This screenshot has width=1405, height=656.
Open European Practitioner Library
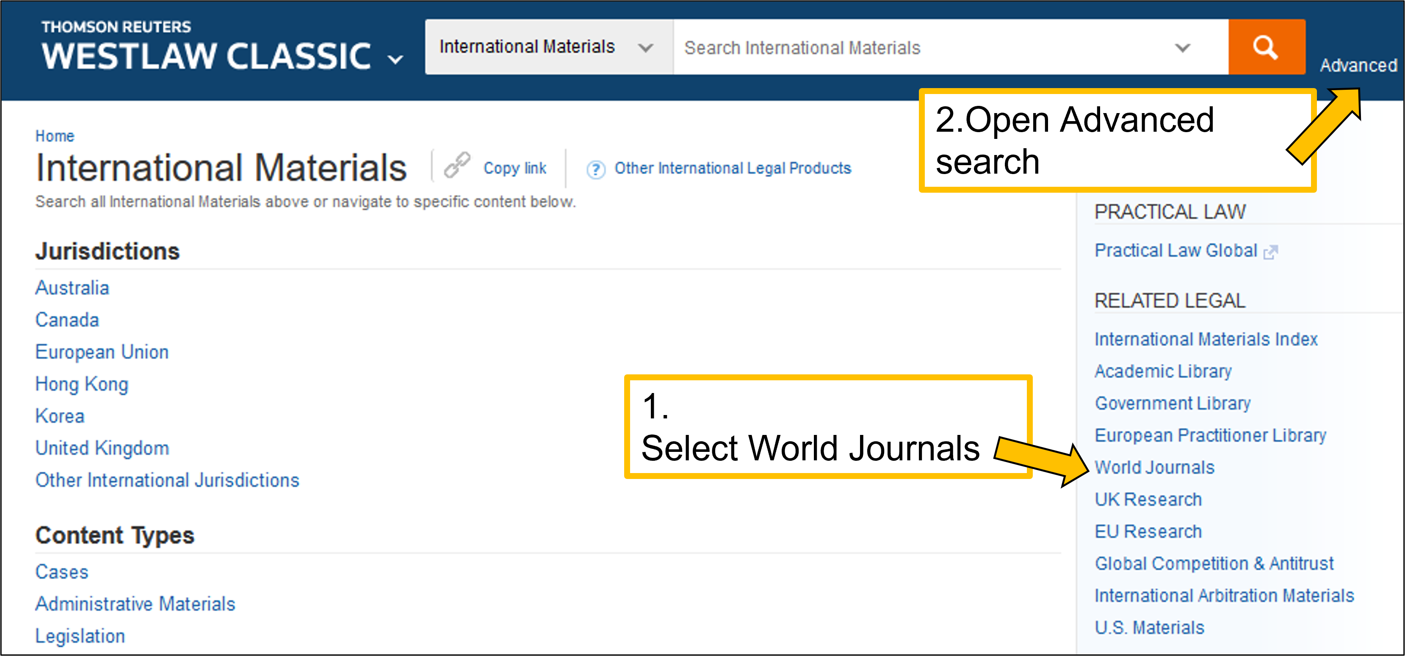[1210, 435]
